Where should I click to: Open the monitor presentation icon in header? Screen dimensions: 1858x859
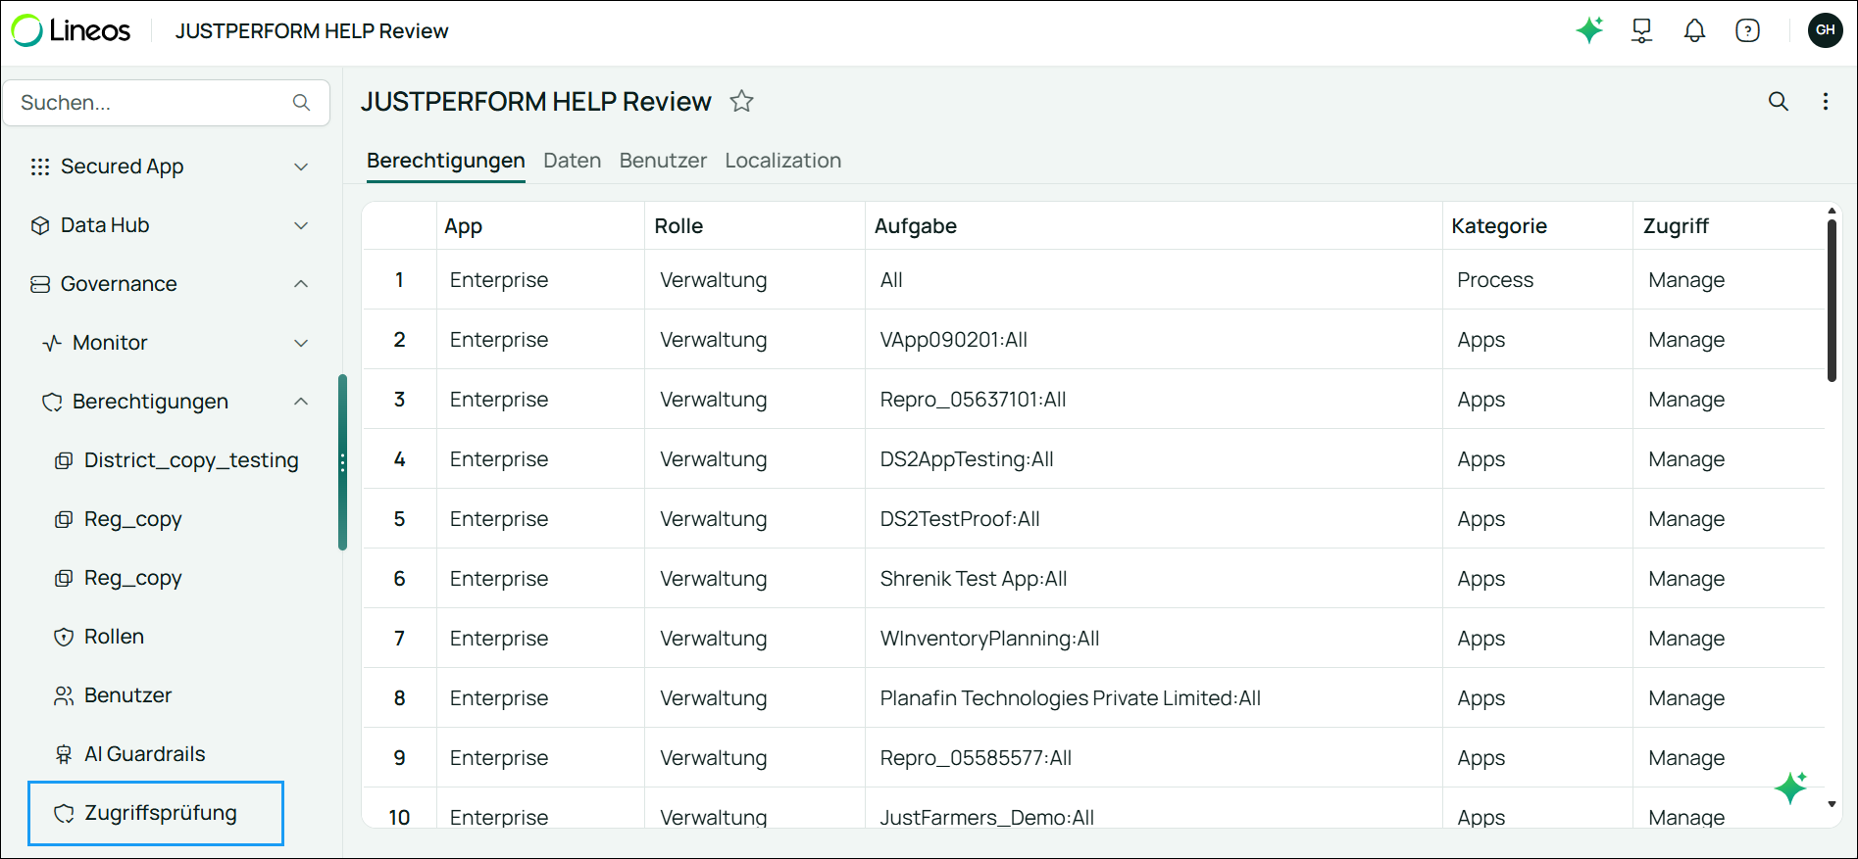(1641, 30)
